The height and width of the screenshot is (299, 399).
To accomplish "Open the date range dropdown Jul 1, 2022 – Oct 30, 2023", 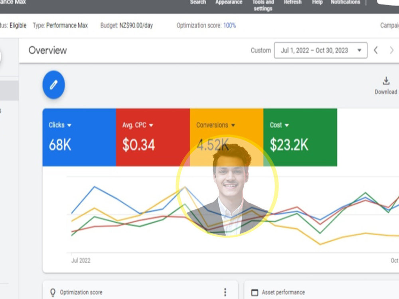I will click(320, 50).
